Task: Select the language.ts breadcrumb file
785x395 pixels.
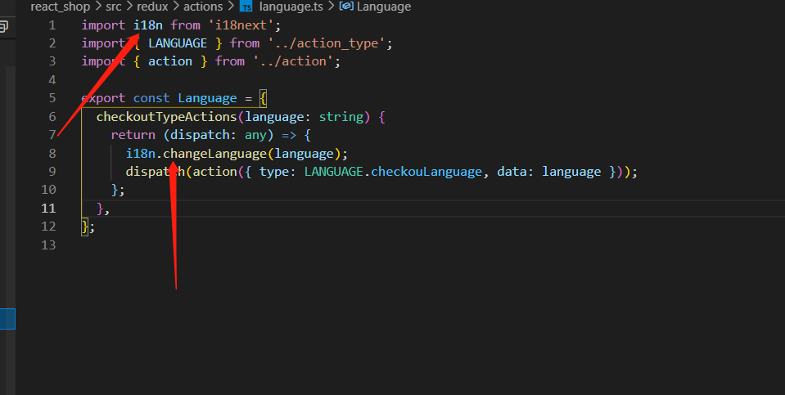Action: click(291, 7)
